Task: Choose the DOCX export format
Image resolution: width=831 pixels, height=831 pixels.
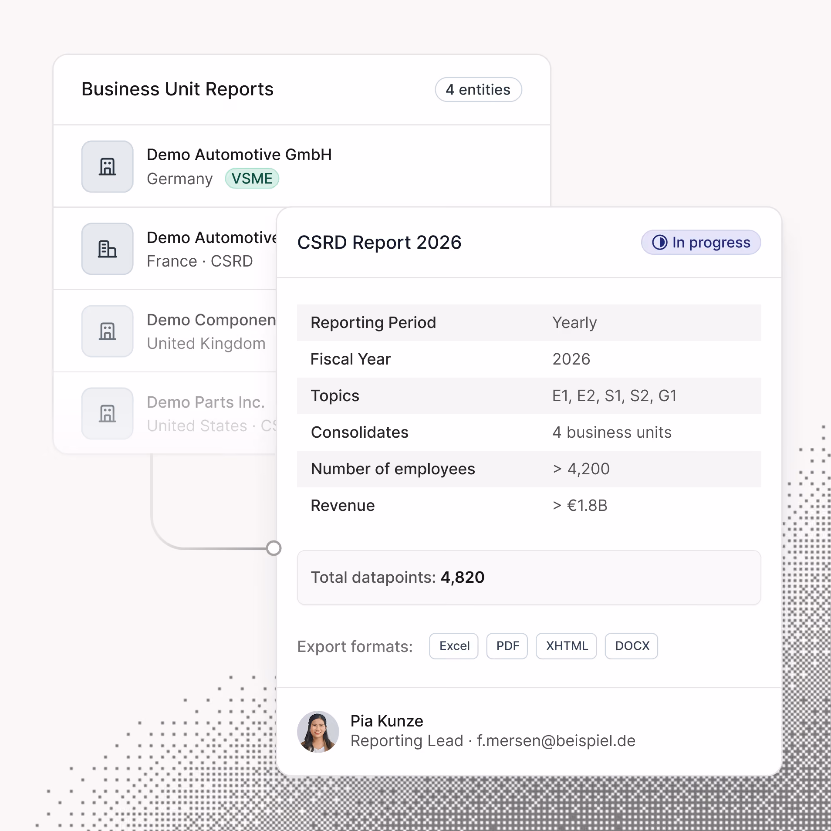Action: click(632, 646)
